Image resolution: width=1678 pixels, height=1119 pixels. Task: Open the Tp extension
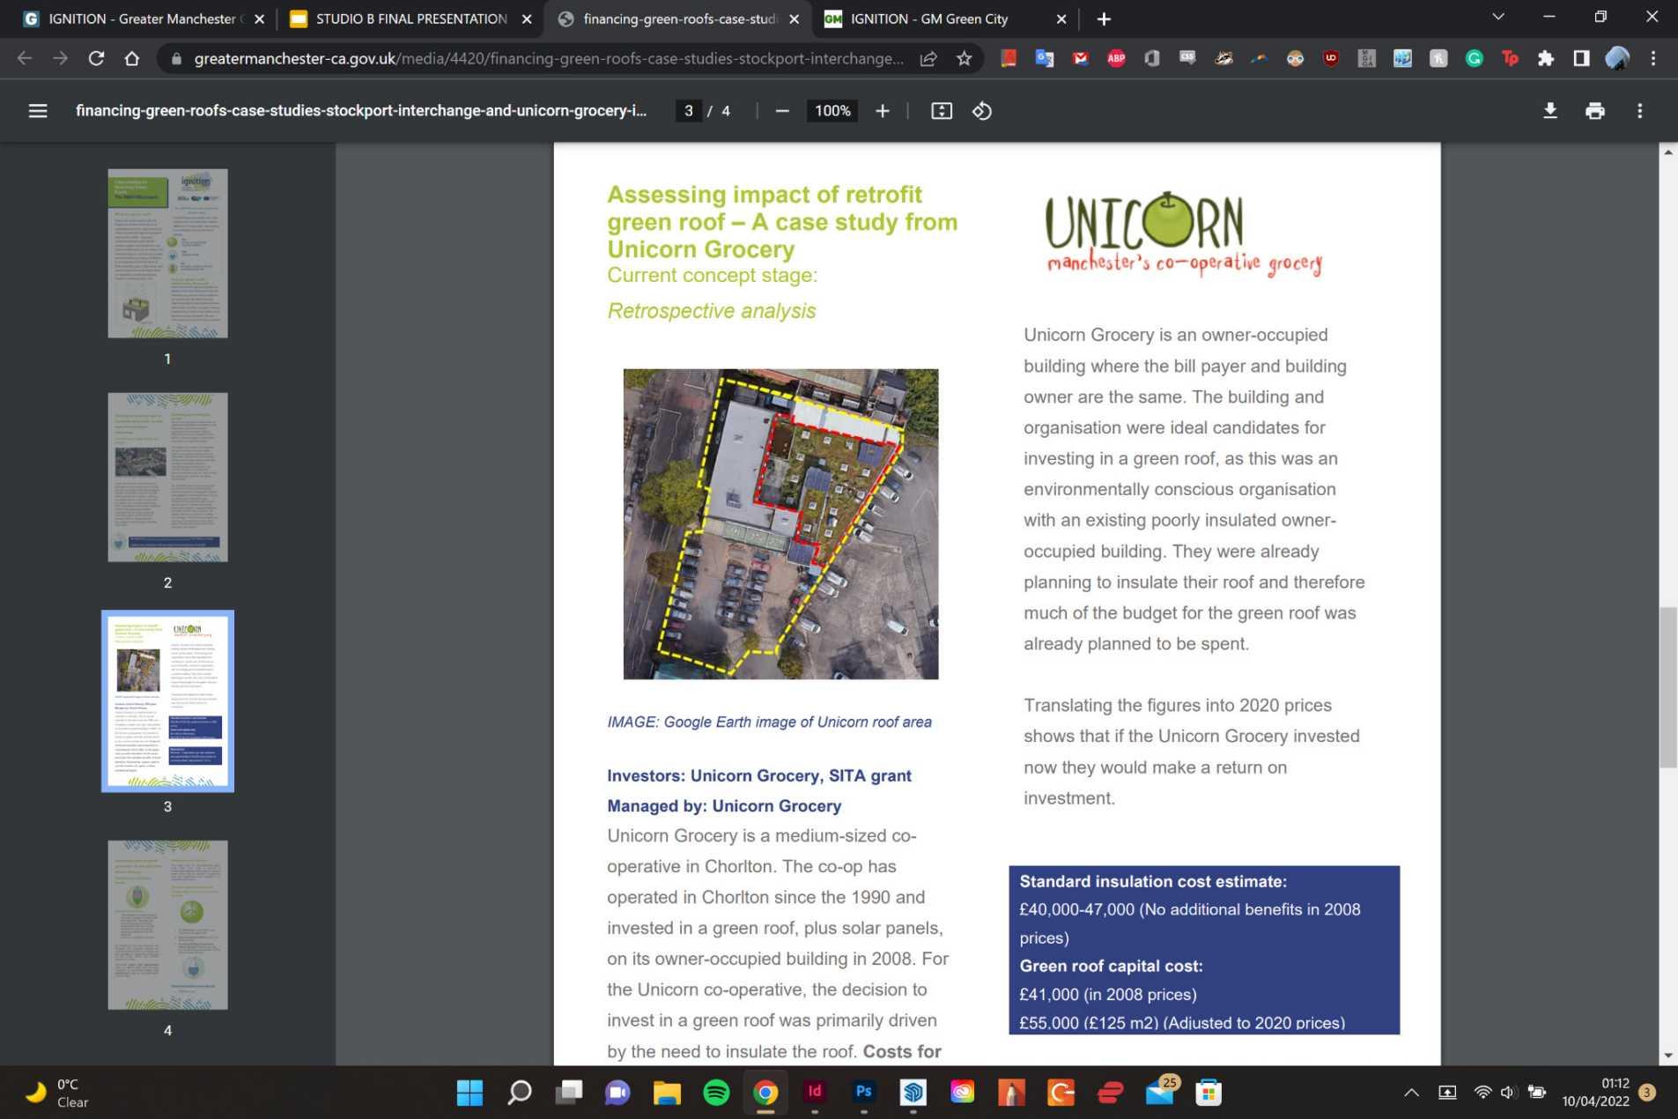[x=1511, y=58]
